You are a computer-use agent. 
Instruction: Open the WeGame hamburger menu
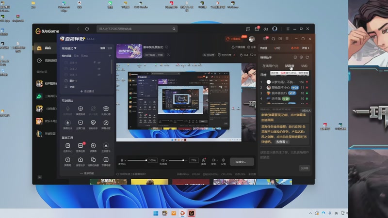288,29
